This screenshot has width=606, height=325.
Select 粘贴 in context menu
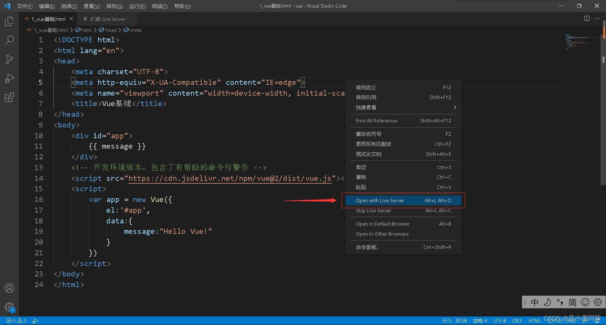tap(403, 187)
